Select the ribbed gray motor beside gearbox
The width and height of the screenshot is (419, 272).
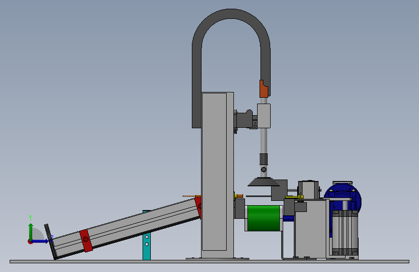(345, 233)
